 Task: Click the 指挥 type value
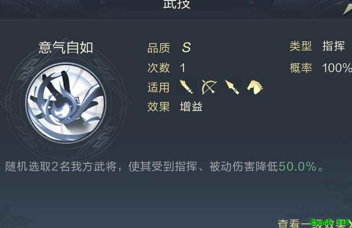click(x=334, y=46)
